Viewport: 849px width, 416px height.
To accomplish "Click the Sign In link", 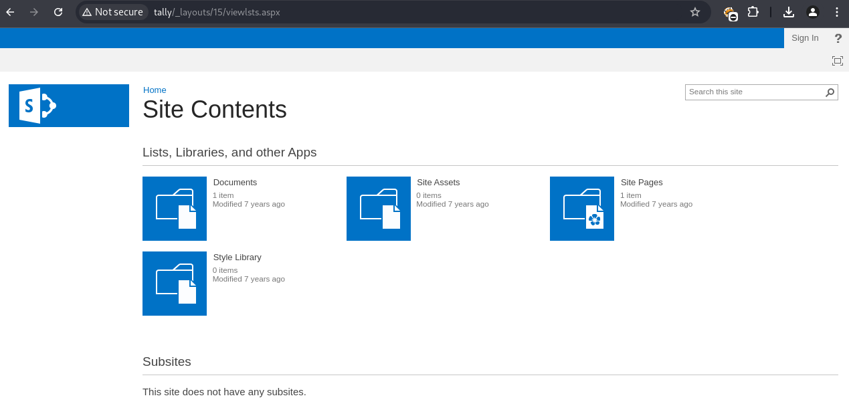I will point(804,38).
